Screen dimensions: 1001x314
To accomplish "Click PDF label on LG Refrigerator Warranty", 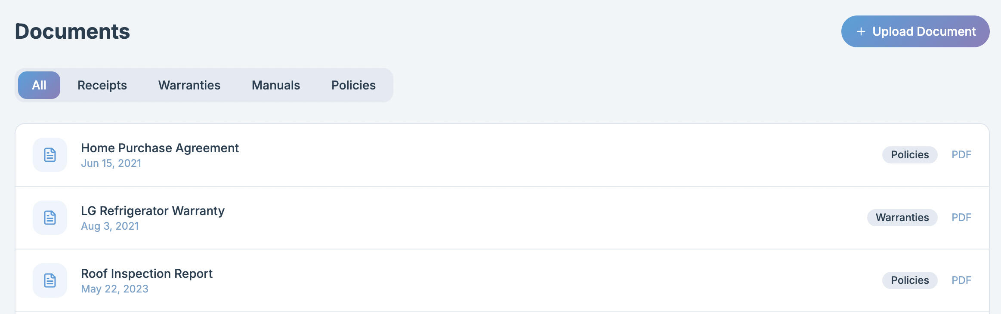I will 961,218.
